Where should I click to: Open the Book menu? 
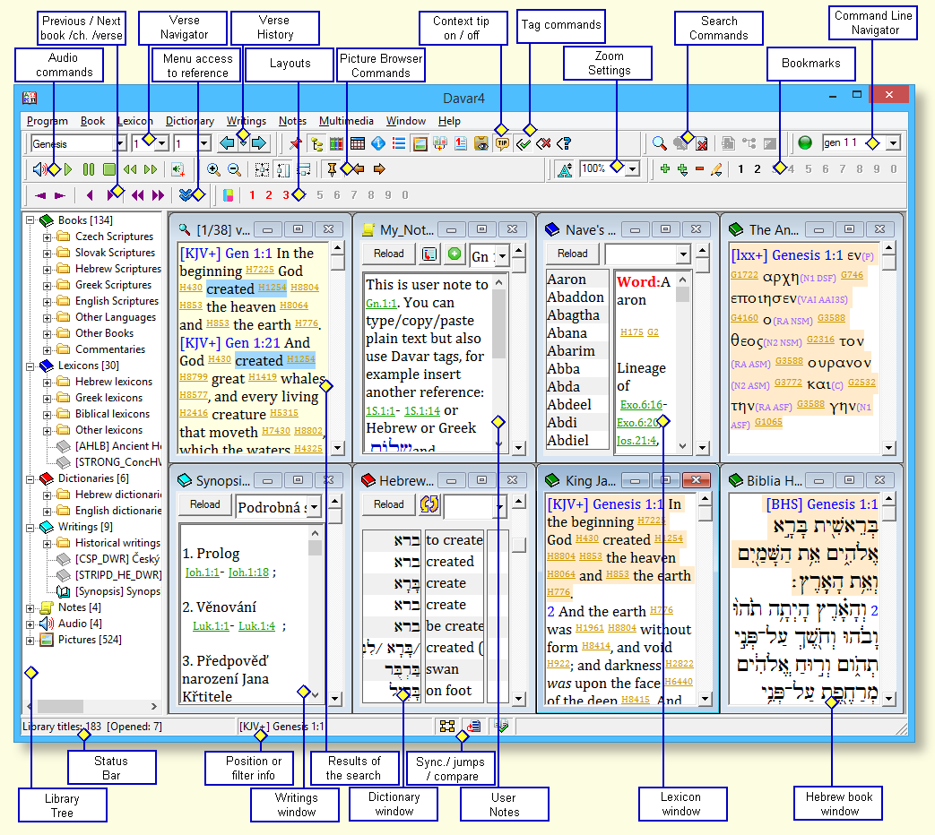tap(92, 121)
